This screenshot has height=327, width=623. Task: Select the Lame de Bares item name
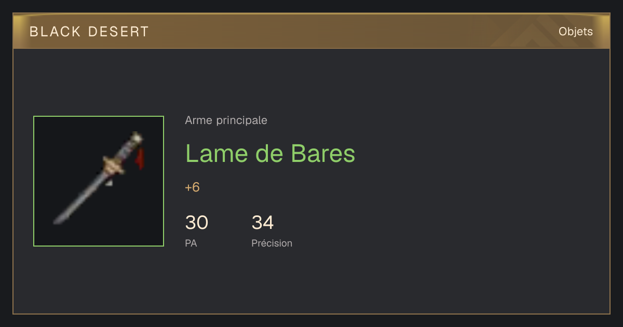pyautogui.click(x=270, y=153)
